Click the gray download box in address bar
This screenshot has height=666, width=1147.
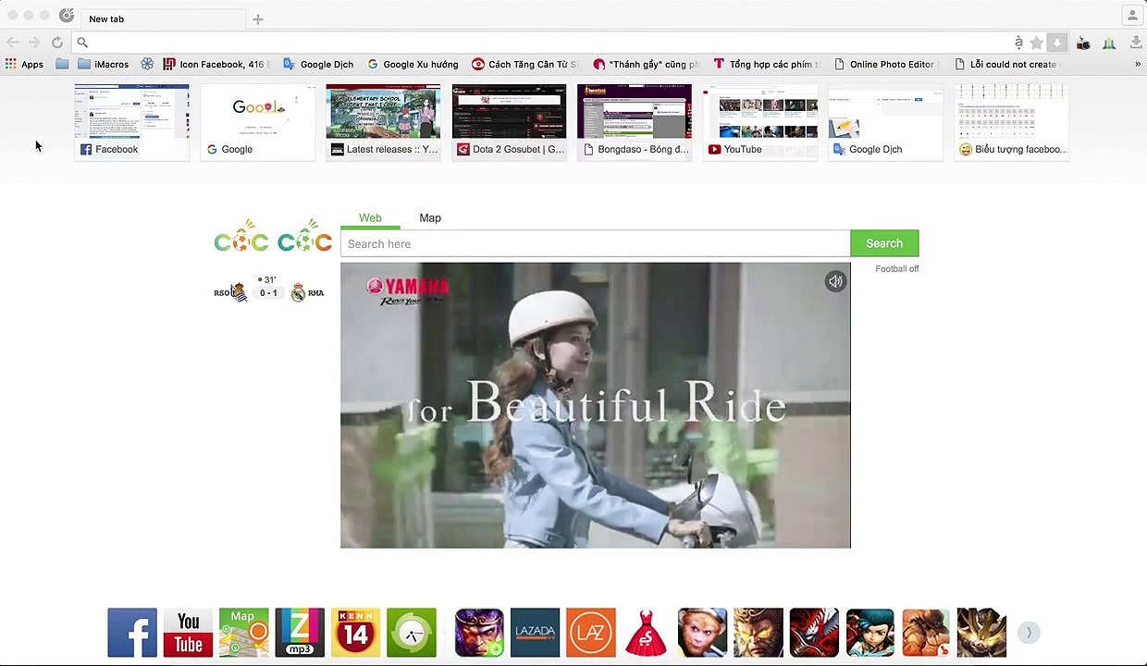pyautogui.click(x=1056, y=43)
